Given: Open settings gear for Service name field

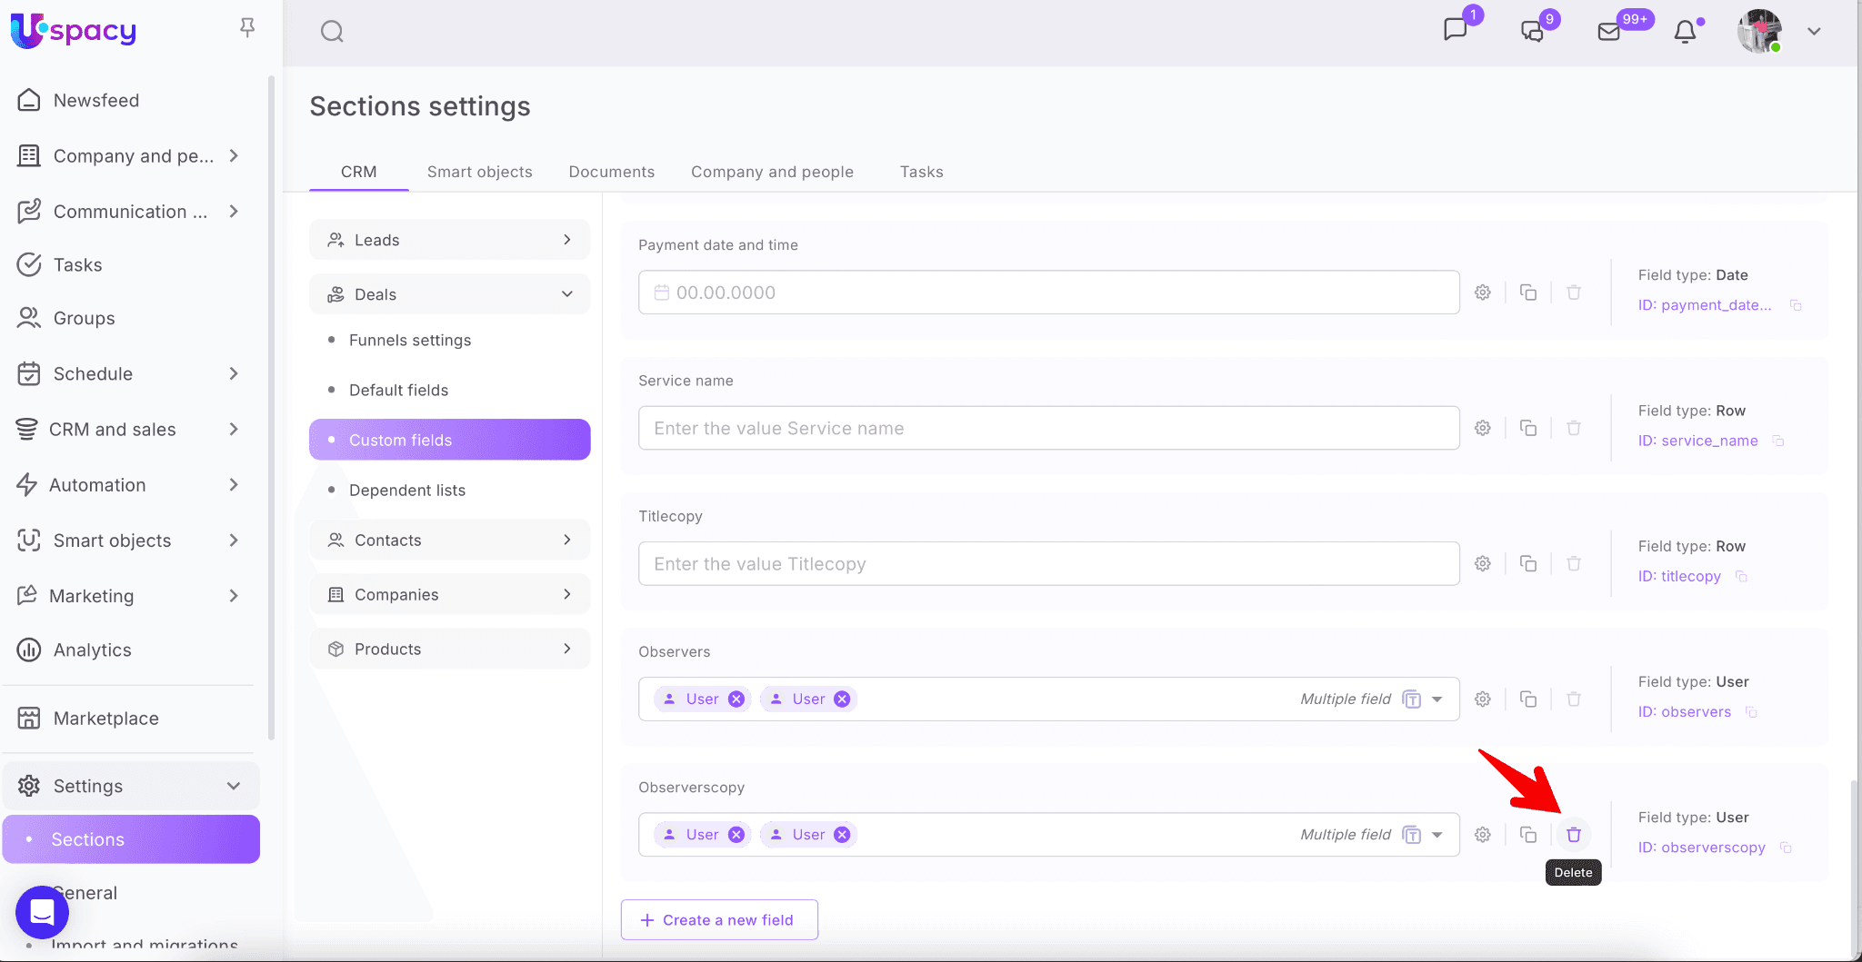Looking at the screenshot, I should [1482, 428].
